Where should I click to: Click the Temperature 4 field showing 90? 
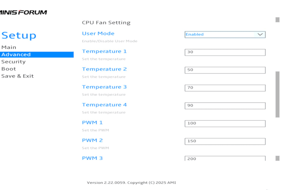(x=225, y=106)
